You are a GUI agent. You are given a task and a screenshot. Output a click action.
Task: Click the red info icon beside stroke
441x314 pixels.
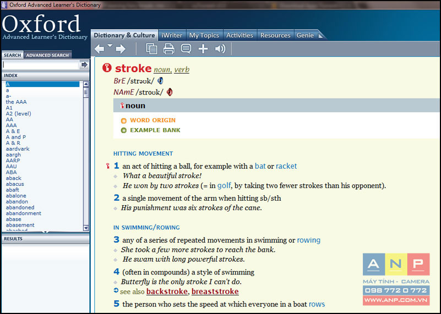point(107,68)
